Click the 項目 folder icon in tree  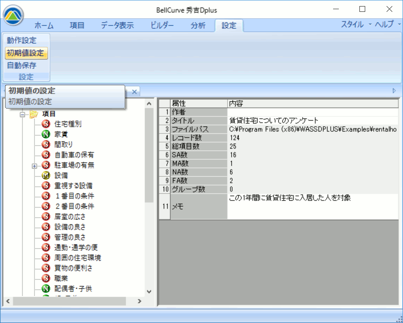pyautogui.click(x=33, y=114)
